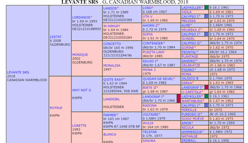Open the dam ROYALE pedigree link
The width and height of the screenshot is (248, 143).
pos(56,108)
